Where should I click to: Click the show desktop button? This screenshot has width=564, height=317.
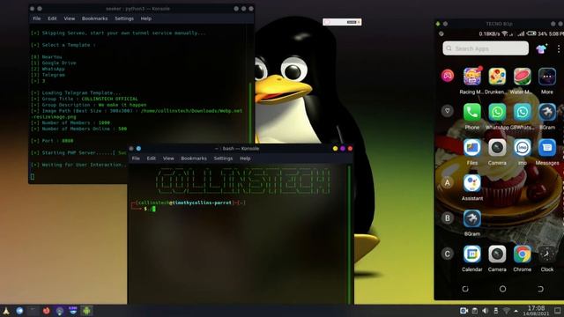[x=558, y=311]
